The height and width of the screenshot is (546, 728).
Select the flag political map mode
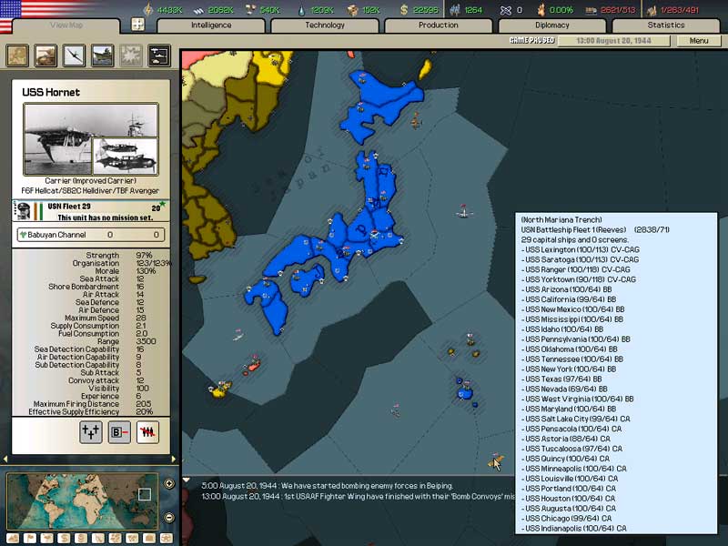(30, 538)
